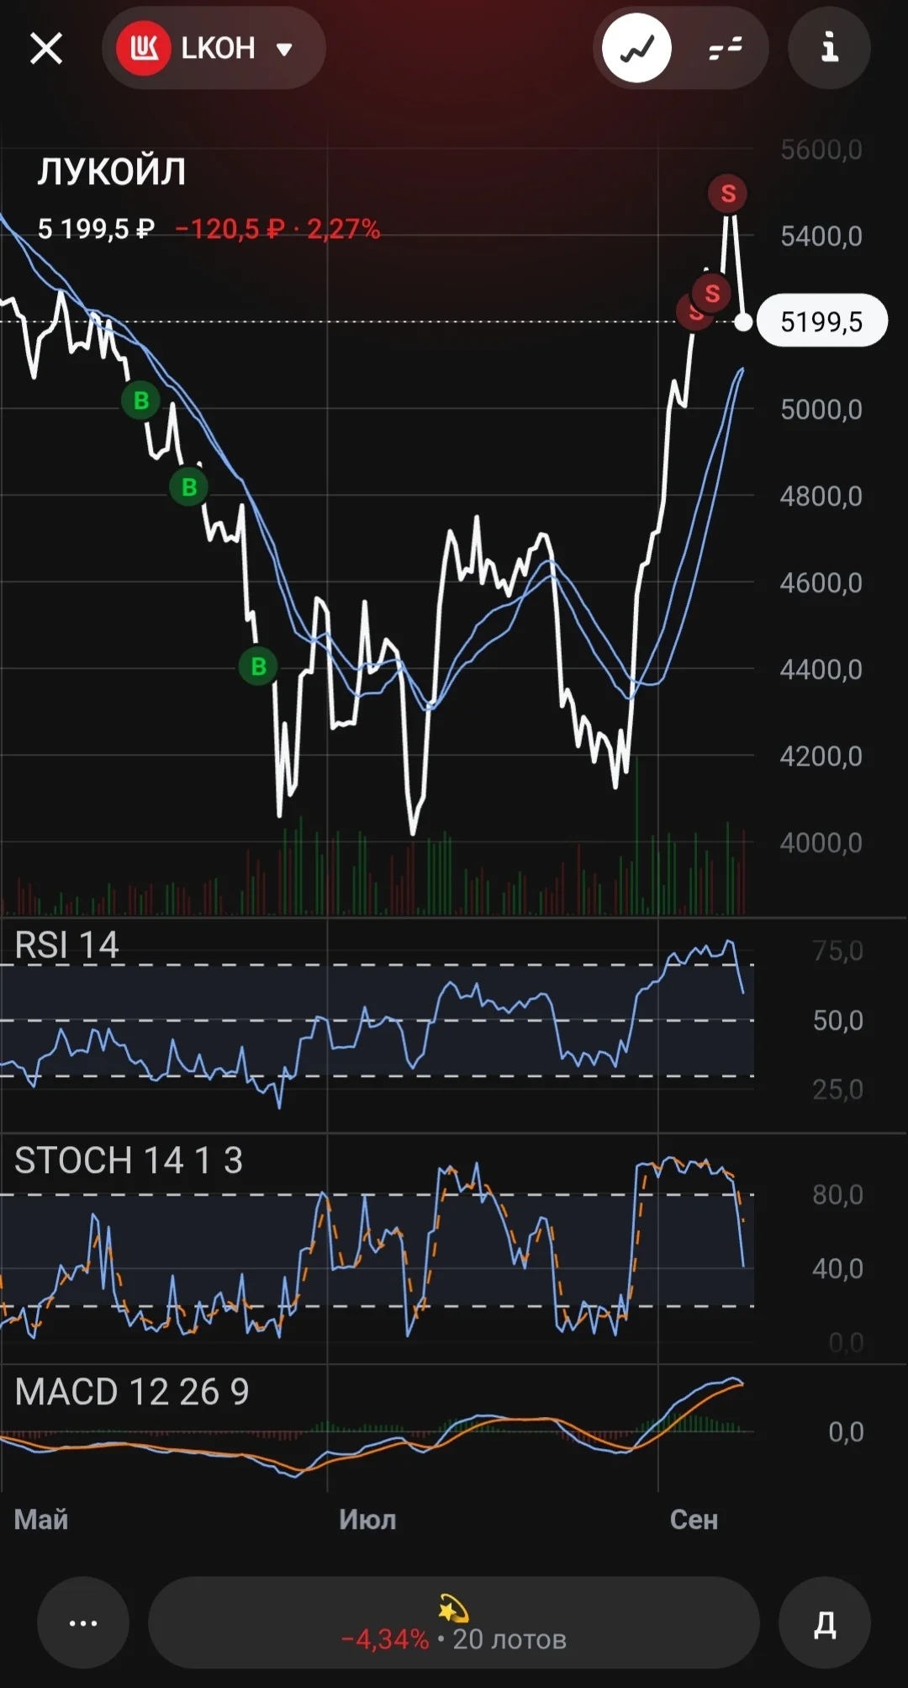Tap the MACD 0,0 level label

(846, 1432)
